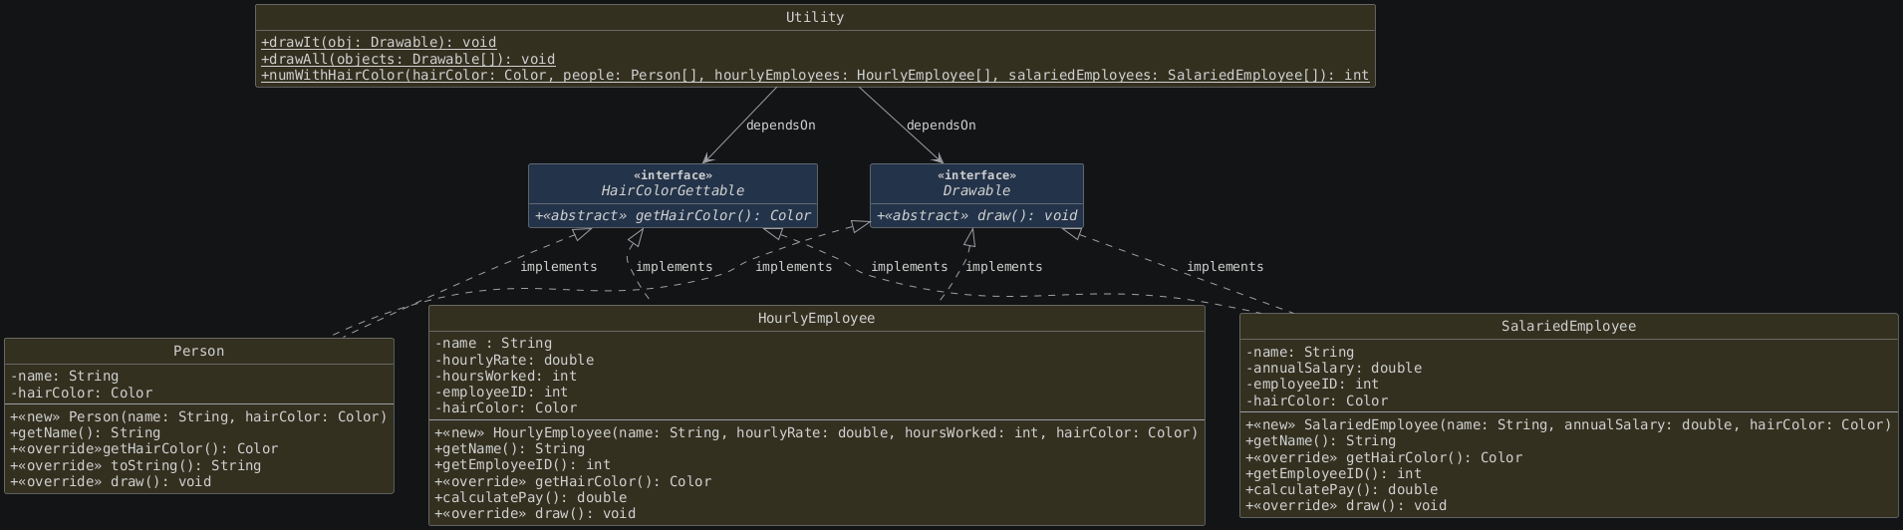Click dependsOn label on arrow to HairColorGettable
Image resolution: width=1903 pixels, height=530 pixels.
780,126
